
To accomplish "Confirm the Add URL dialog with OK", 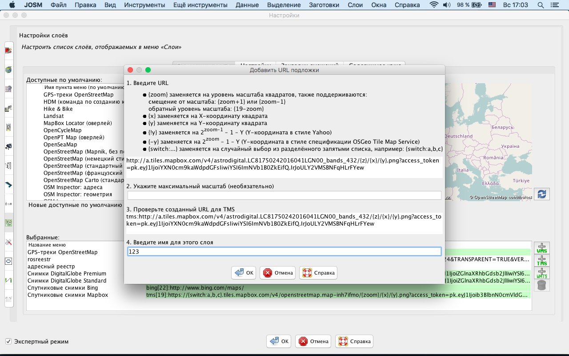I will pos(244,273).
